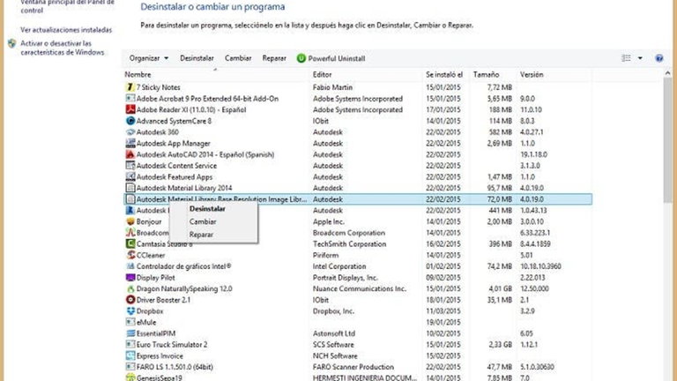Open the Organizar dropdown menu

pyautogui.click(x=148, y=58)
